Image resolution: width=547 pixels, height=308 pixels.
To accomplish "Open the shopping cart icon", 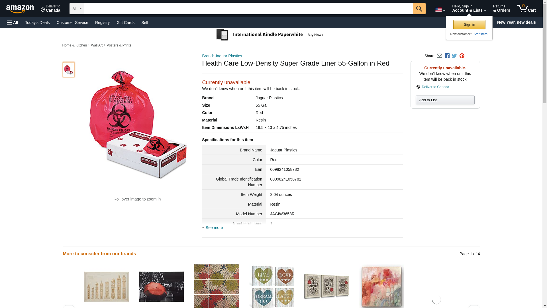I will [x=526, y=9].
